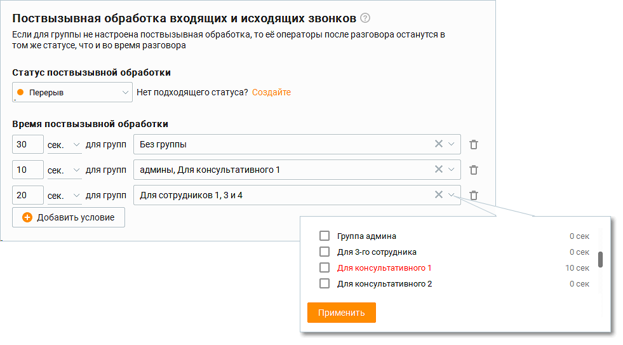Open the unit dropdown in the 10 row

tap(64, 170)
